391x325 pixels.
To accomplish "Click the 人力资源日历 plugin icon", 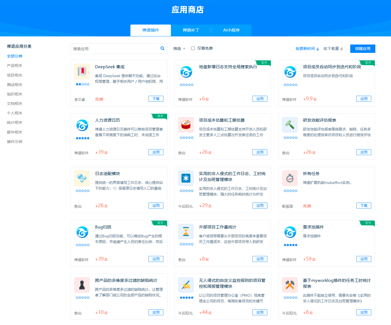I will tap(82, 125).
